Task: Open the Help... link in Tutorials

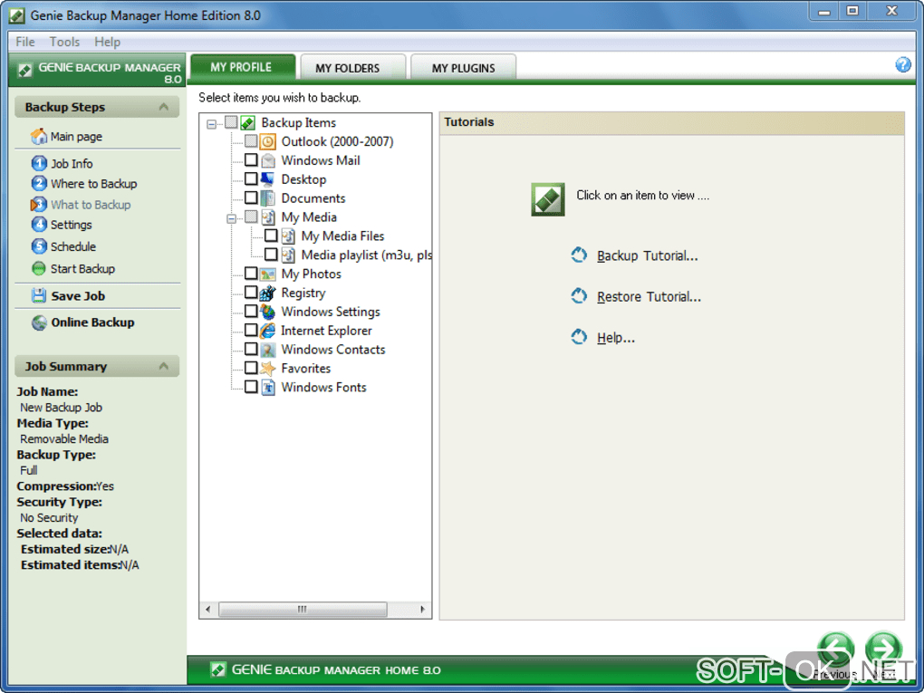Action: [616, 338]
